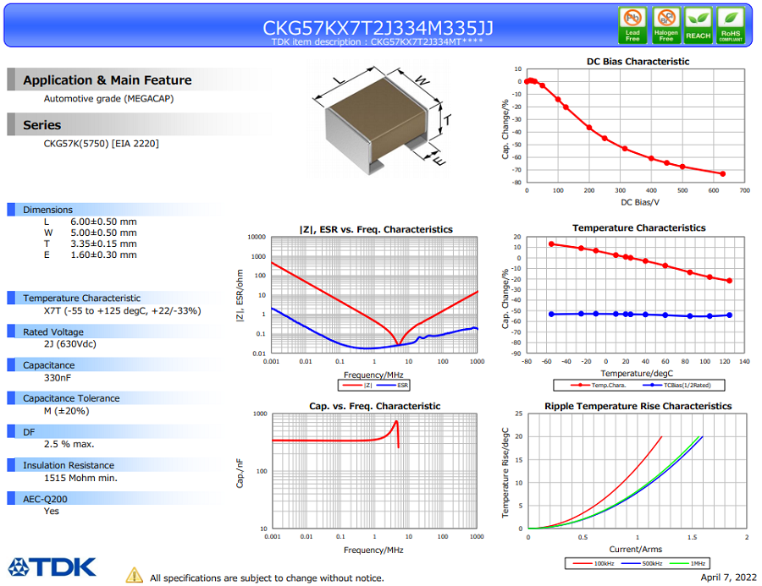
Task: Click the DC Bias/V axis label
Action: click(640, 202)
